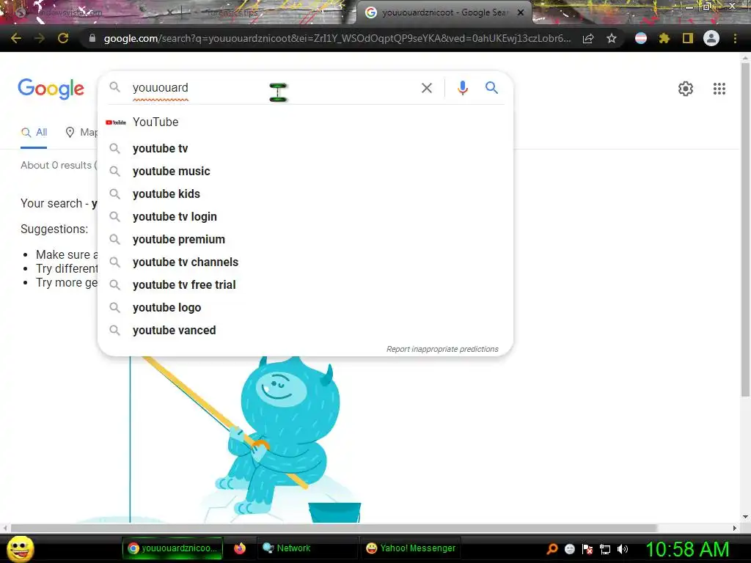
Task: Submit search with blue magnifier icon
Action: (491, 88)
